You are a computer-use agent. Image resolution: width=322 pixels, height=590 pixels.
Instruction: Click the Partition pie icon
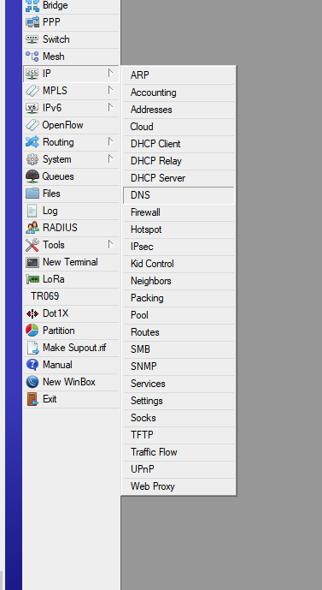[32, 331]
